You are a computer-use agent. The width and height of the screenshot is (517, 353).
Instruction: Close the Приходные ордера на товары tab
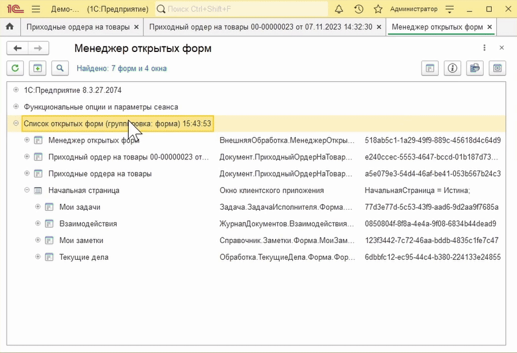[x=136, y=27]
